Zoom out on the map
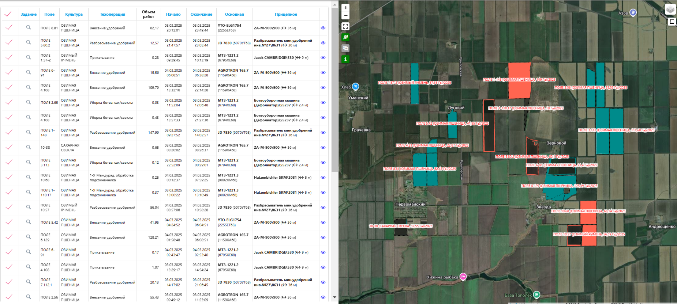 (345, 16)
